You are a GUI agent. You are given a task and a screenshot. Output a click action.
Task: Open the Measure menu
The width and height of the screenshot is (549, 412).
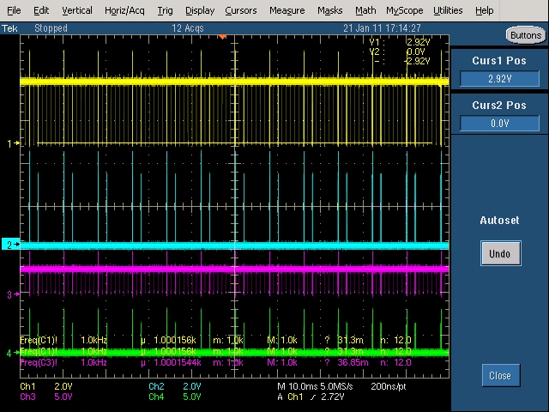pos(287,10)
